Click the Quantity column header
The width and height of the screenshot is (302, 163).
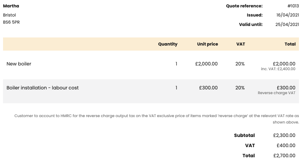pos(168,44)
